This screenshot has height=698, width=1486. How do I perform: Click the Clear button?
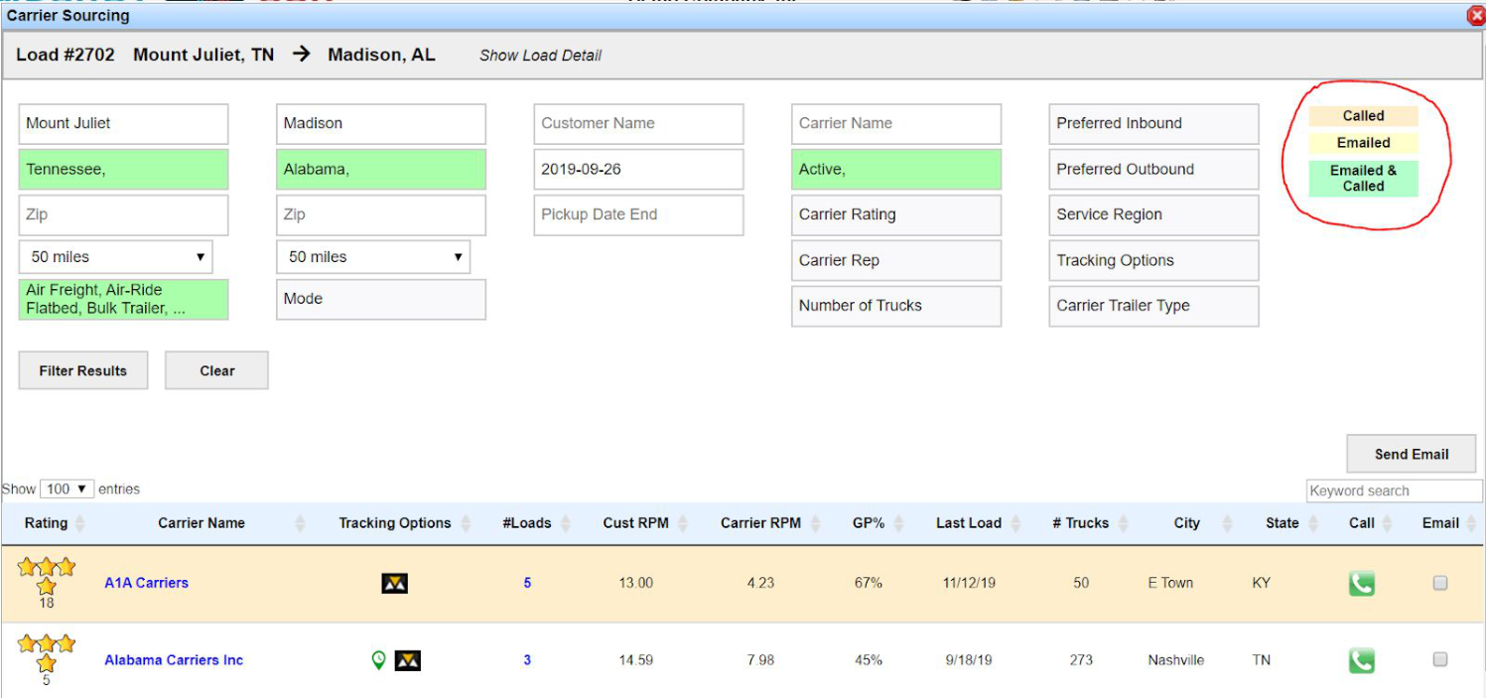pyautogui.click(x=216, y=370)
